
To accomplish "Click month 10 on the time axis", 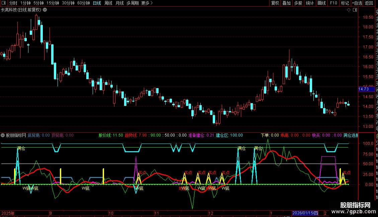I will pyautogui.click(x=111, y=213).
